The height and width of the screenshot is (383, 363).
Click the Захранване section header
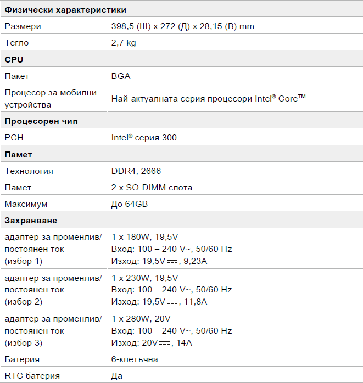click(x=31, y=221)
